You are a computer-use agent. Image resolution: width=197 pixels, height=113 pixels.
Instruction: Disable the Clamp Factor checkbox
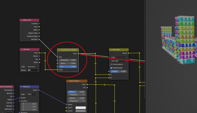pyautogui.click(x=111, y=68)
